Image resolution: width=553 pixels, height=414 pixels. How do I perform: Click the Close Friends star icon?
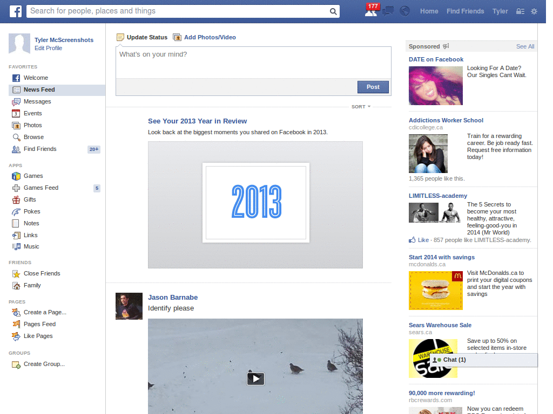coord(16,273)
